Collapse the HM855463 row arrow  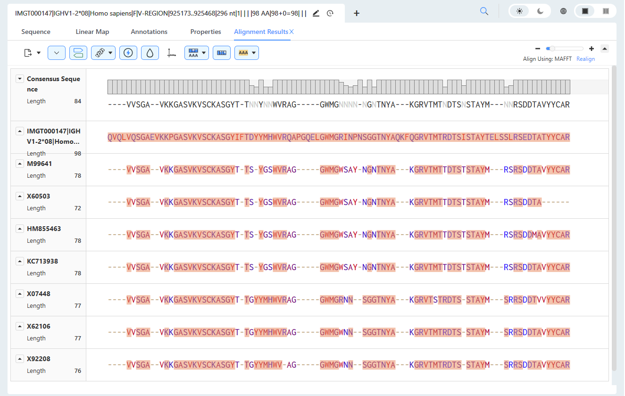tap(20, 228)
